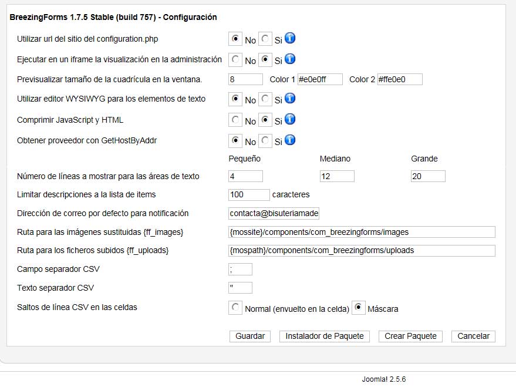Select No for Comprimir JavaScript y HTML
The image size is (516, 387).
coord(235,120)
